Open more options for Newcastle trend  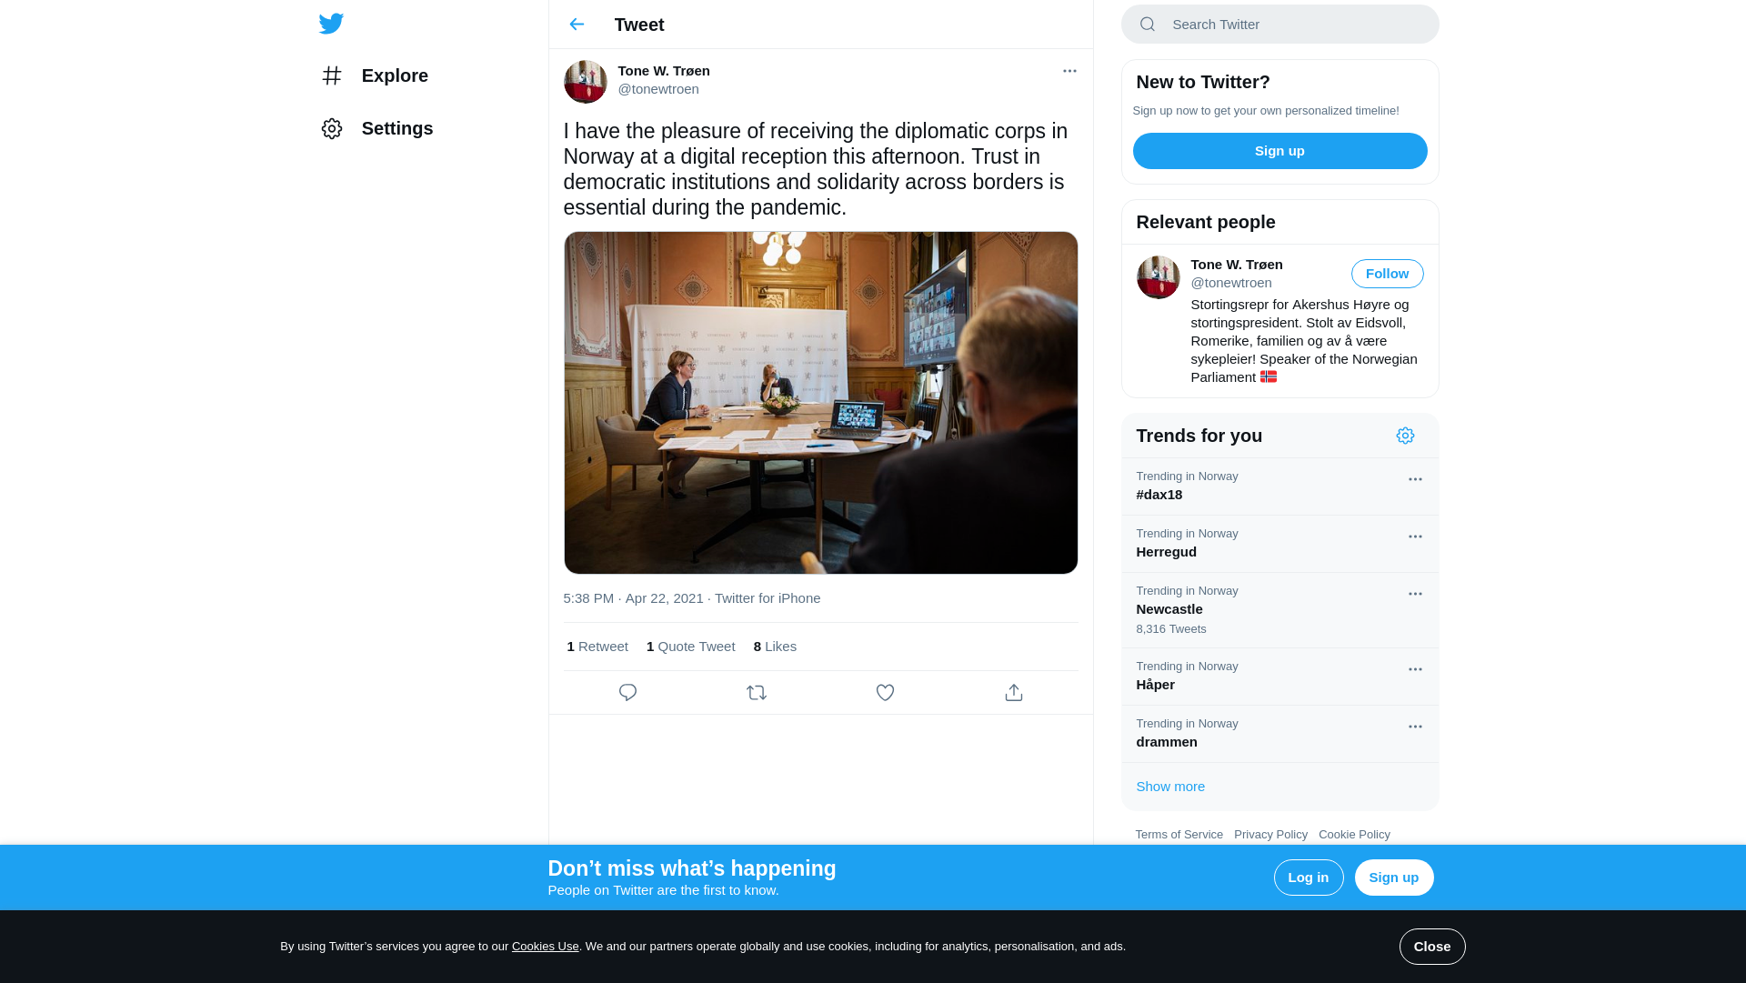coord(1415,594)
